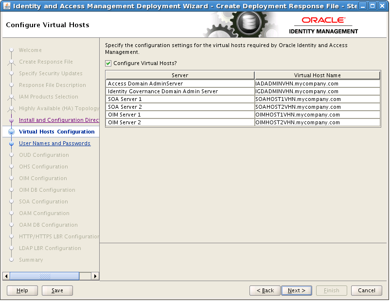
Task: Click the Highly Available (HA) Topology step
Action: 59,109
